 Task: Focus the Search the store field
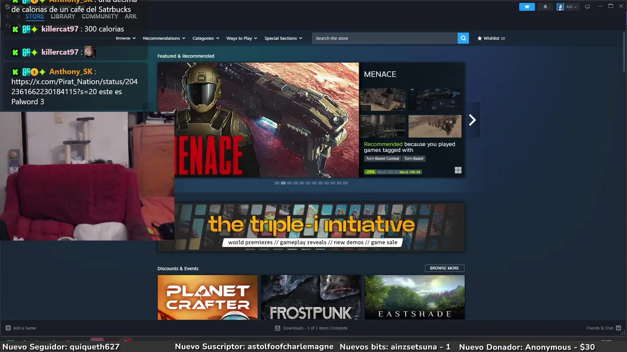(x=385, y=38)
